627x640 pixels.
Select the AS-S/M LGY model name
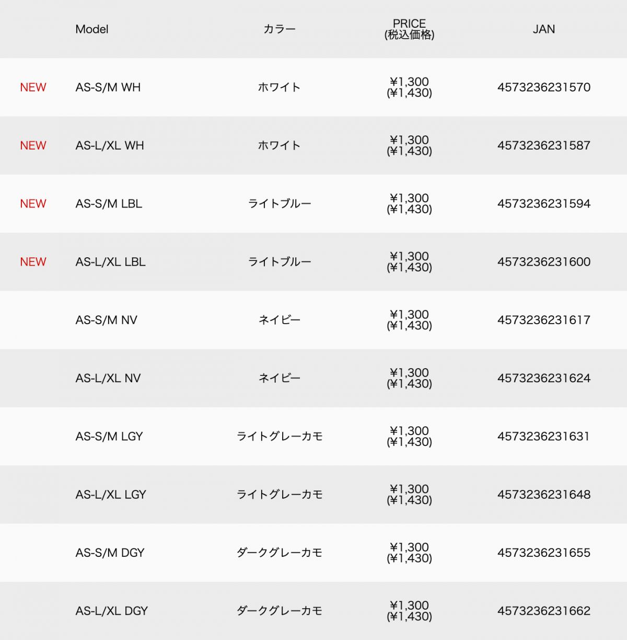point(109,436)
